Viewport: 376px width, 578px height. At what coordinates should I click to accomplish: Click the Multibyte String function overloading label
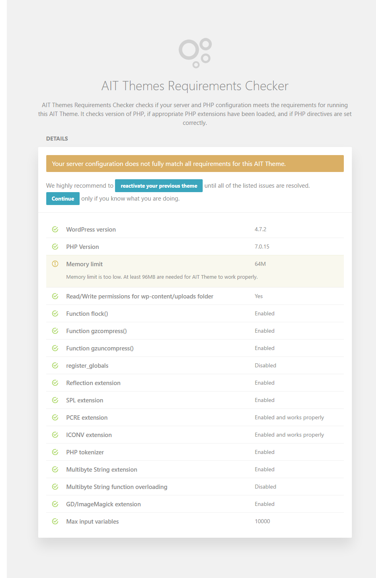(x=117, y=487)
